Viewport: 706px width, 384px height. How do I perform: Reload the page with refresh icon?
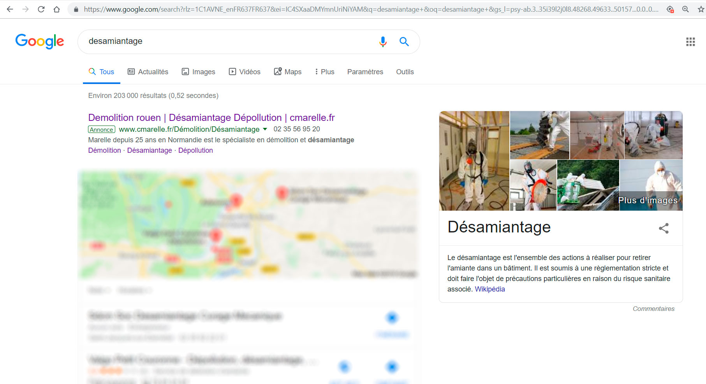(41, 9)
